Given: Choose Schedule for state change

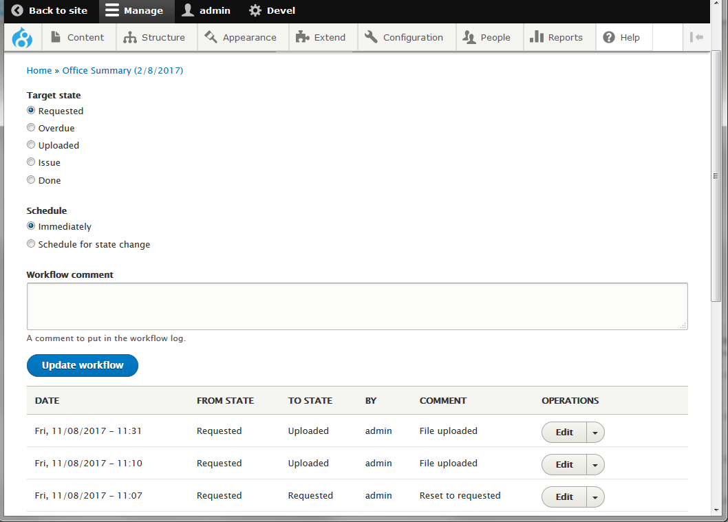Looking at the screenshot, I should [x=31, y=243].
